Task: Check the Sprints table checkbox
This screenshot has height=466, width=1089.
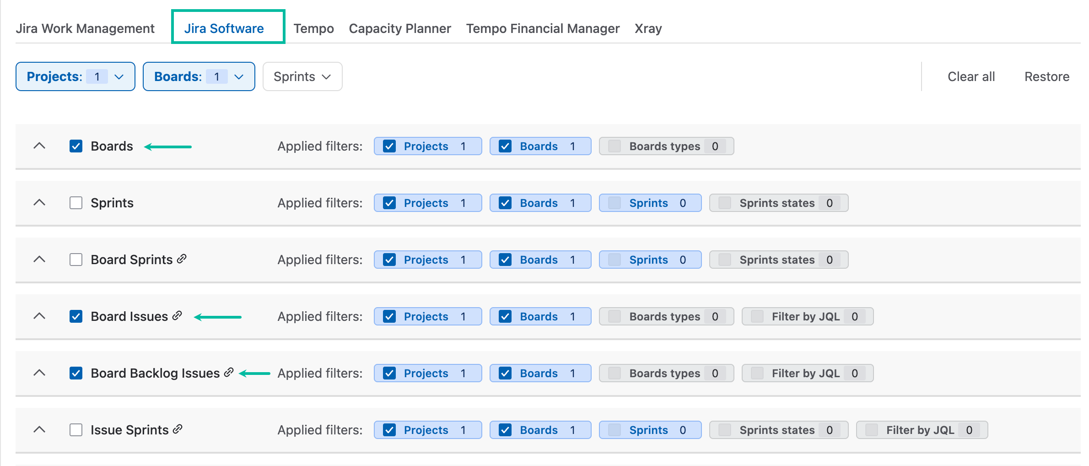Action: 76,203
